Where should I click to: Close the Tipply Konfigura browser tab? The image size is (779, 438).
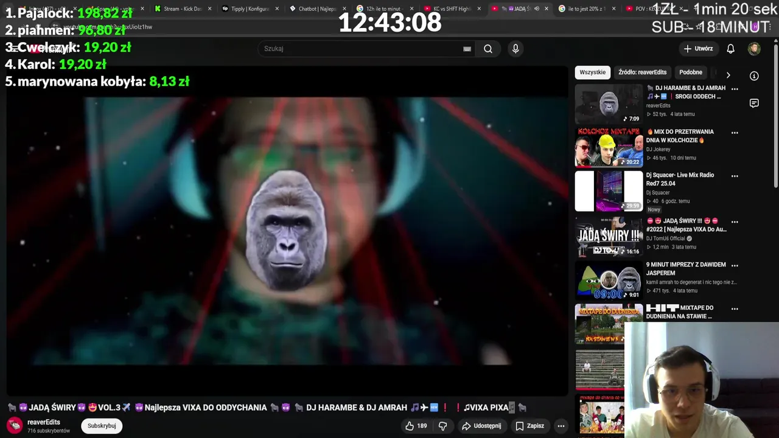[x=277, y=9]
